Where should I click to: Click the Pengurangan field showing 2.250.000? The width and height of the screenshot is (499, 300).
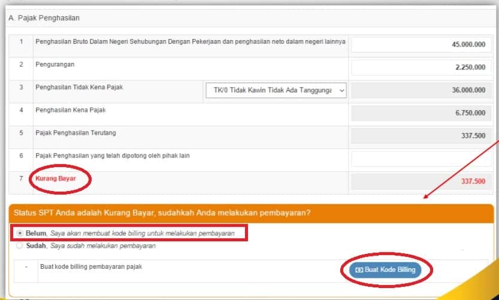(x=421, y=68)
